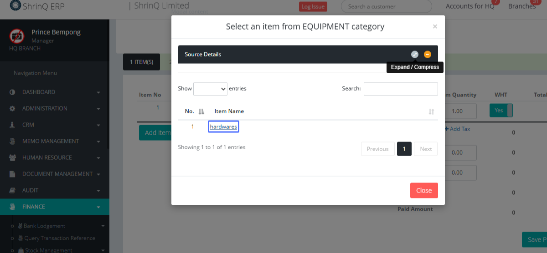This screenshot has height=253, width=547.
Task: Click the modal Search input field
Action: [400, 89]
